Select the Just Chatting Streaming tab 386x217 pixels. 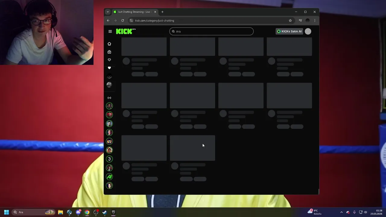(134, 12)
